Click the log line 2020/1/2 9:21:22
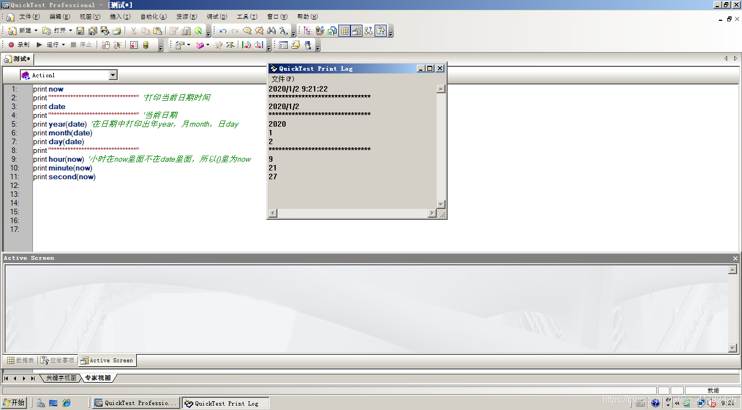742x410 pixels. [298, 89]
